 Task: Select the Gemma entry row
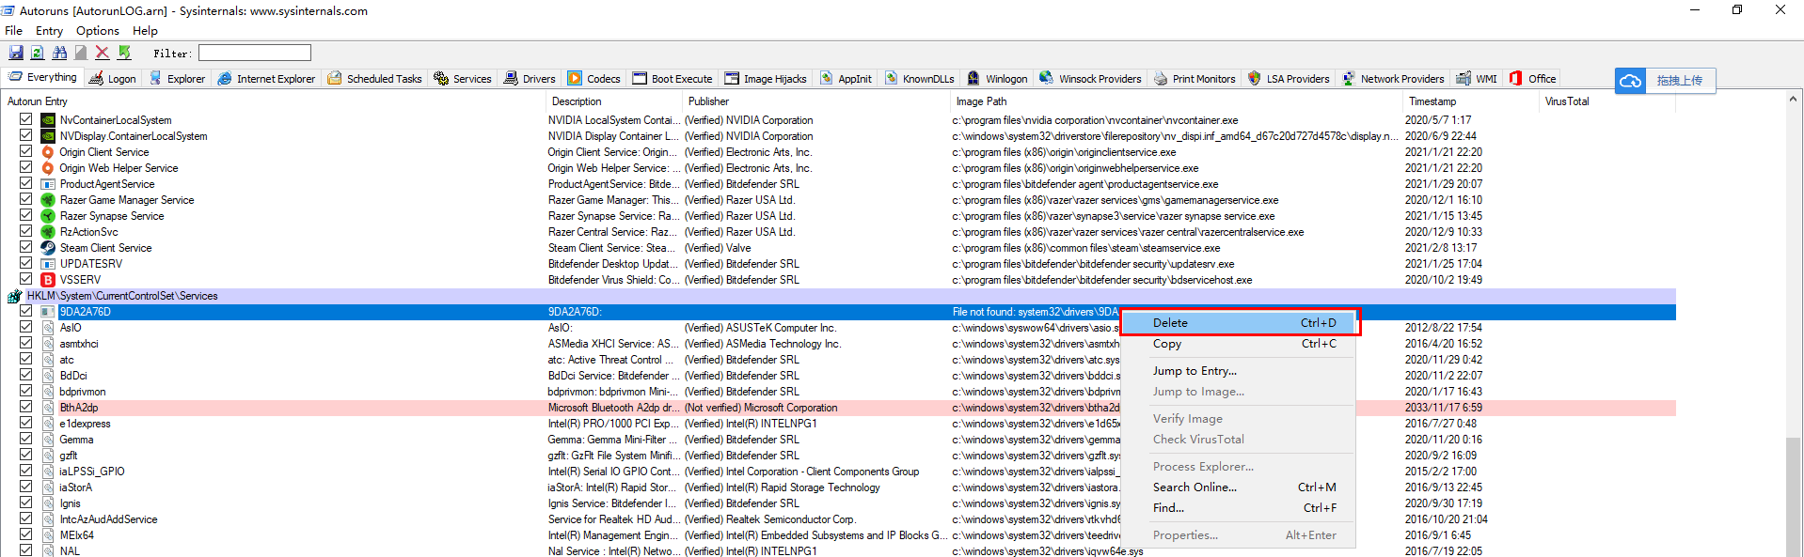pyautogui.click(x=840, y=440)
